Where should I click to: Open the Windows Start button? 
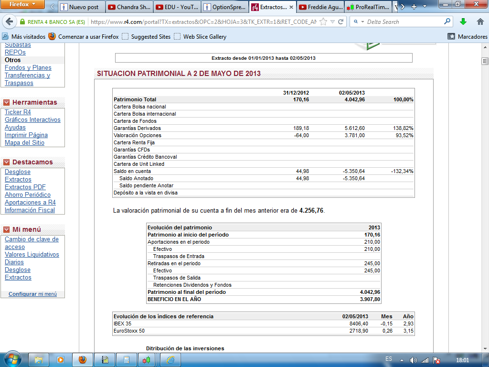click(x=12, y=359)
